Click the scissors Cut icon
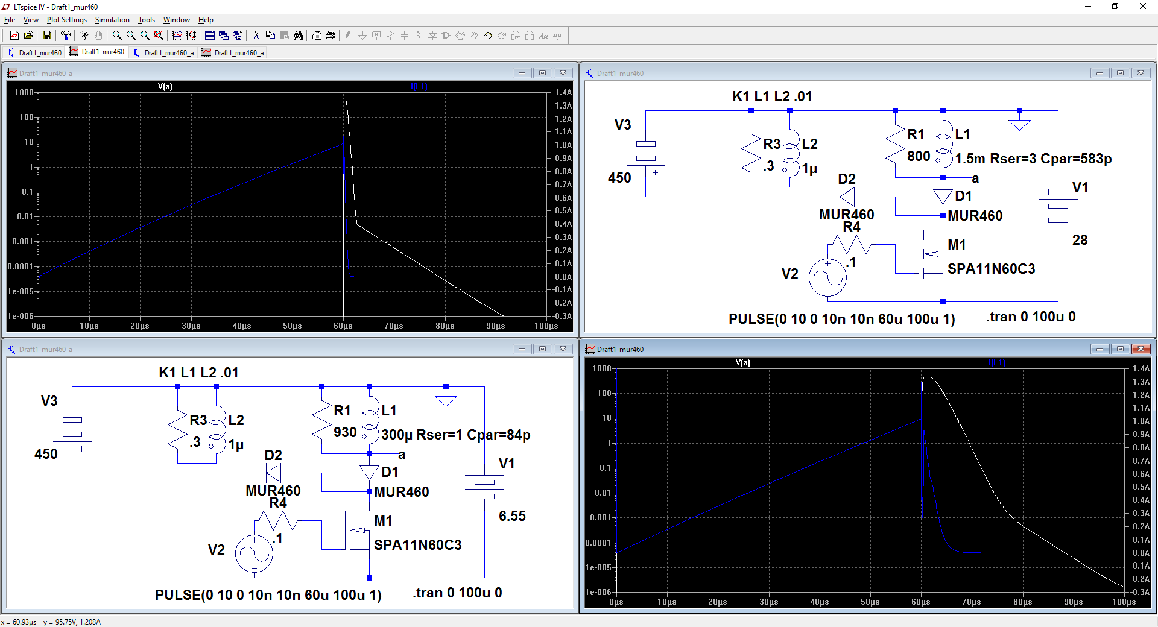 [x=256, y=36]
